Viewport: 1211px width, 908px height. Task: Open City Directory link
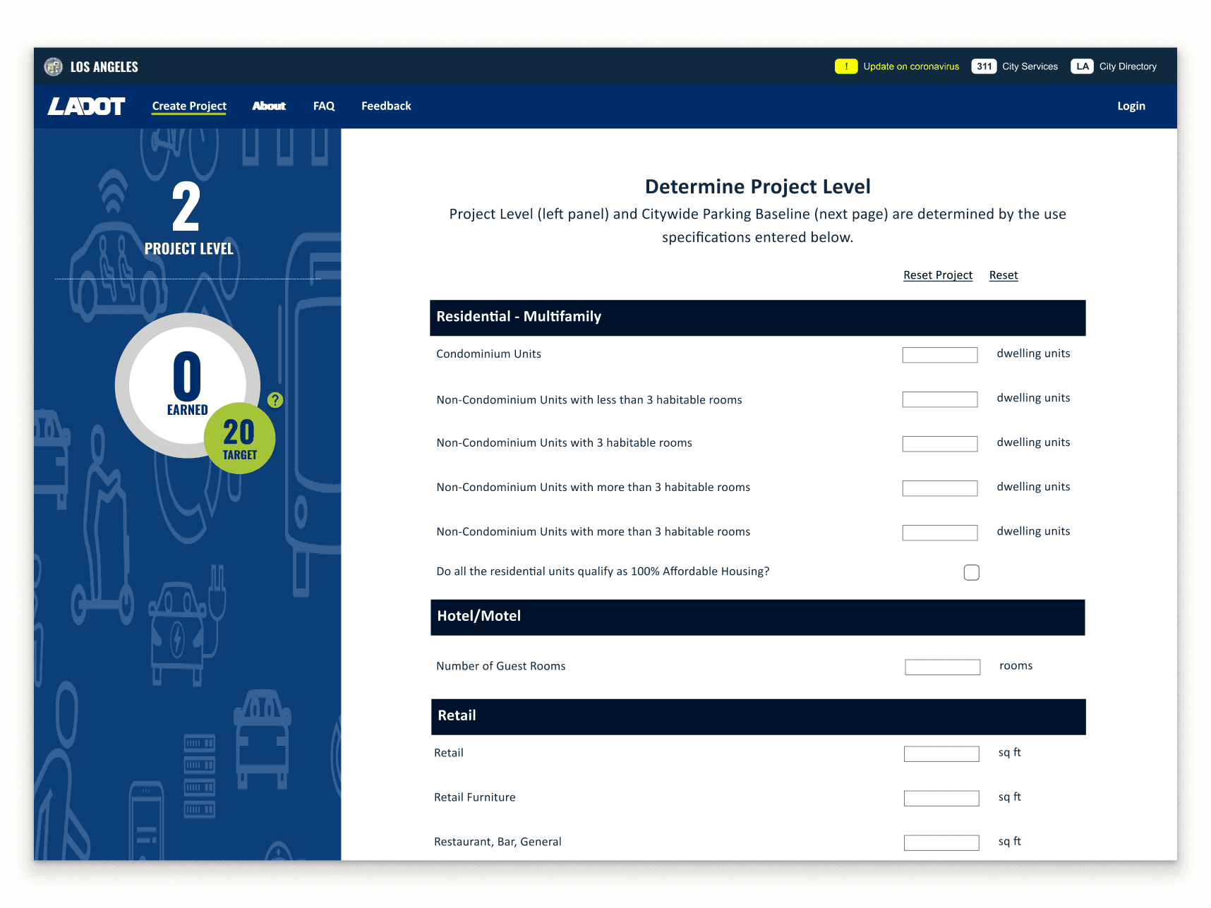click(x=1128, y=66)
